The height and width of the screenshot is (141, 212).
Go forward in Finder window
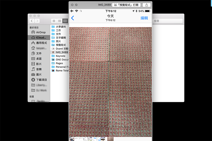tap(37, 21)
